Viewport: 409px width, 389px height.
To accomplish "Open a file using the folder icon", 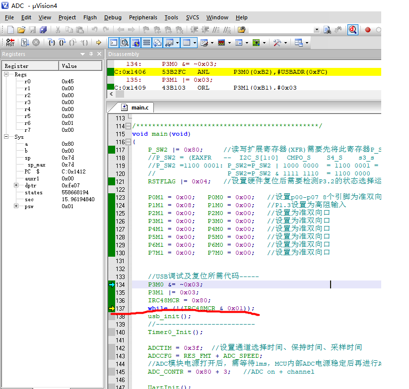I will (x=21, y=30).
